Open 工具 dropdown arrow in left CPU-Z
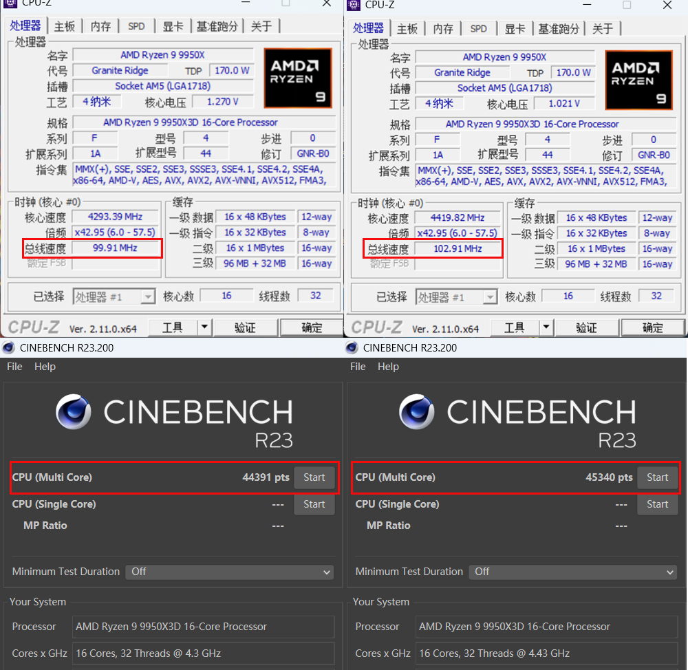The height and width of the screenshot is (670, 688). [x=204, y=327]
